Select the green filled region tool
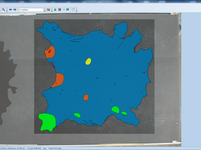The width and height of the screenshot is (201, 150). point(68,10)
